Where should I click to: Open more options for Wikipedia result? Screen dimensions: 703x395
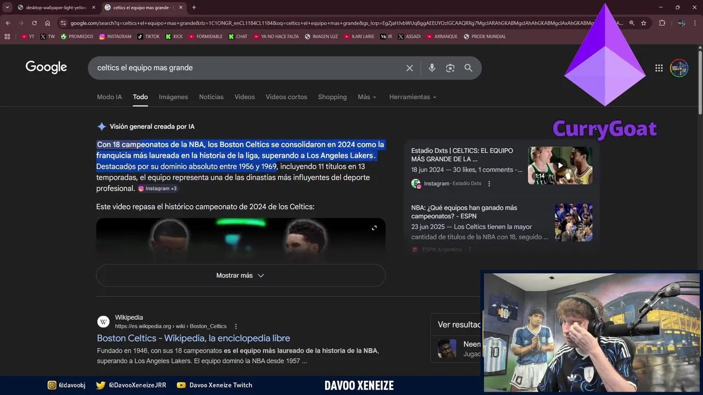click(x=236, y=326)
